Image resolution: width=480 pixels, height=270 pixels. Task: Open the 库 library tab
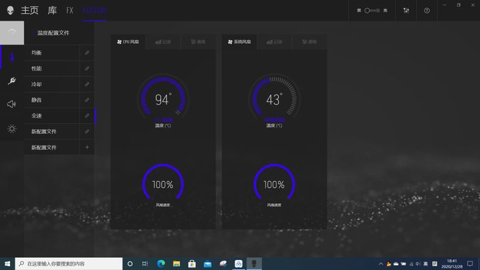[x=53, y=11]
